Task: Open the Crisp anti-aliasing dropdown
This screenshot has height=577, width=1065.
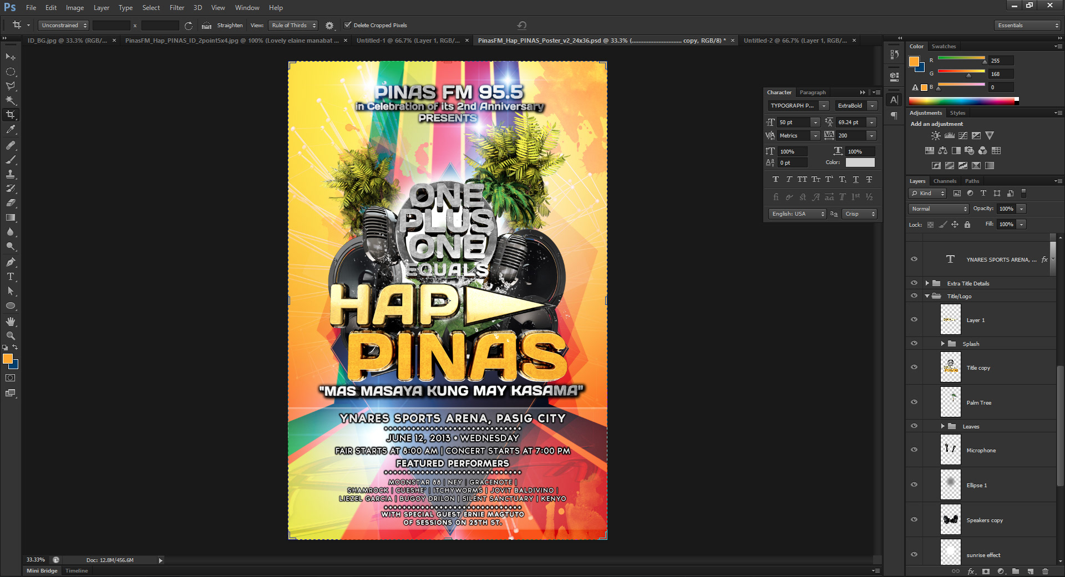Action: point(859,214)
